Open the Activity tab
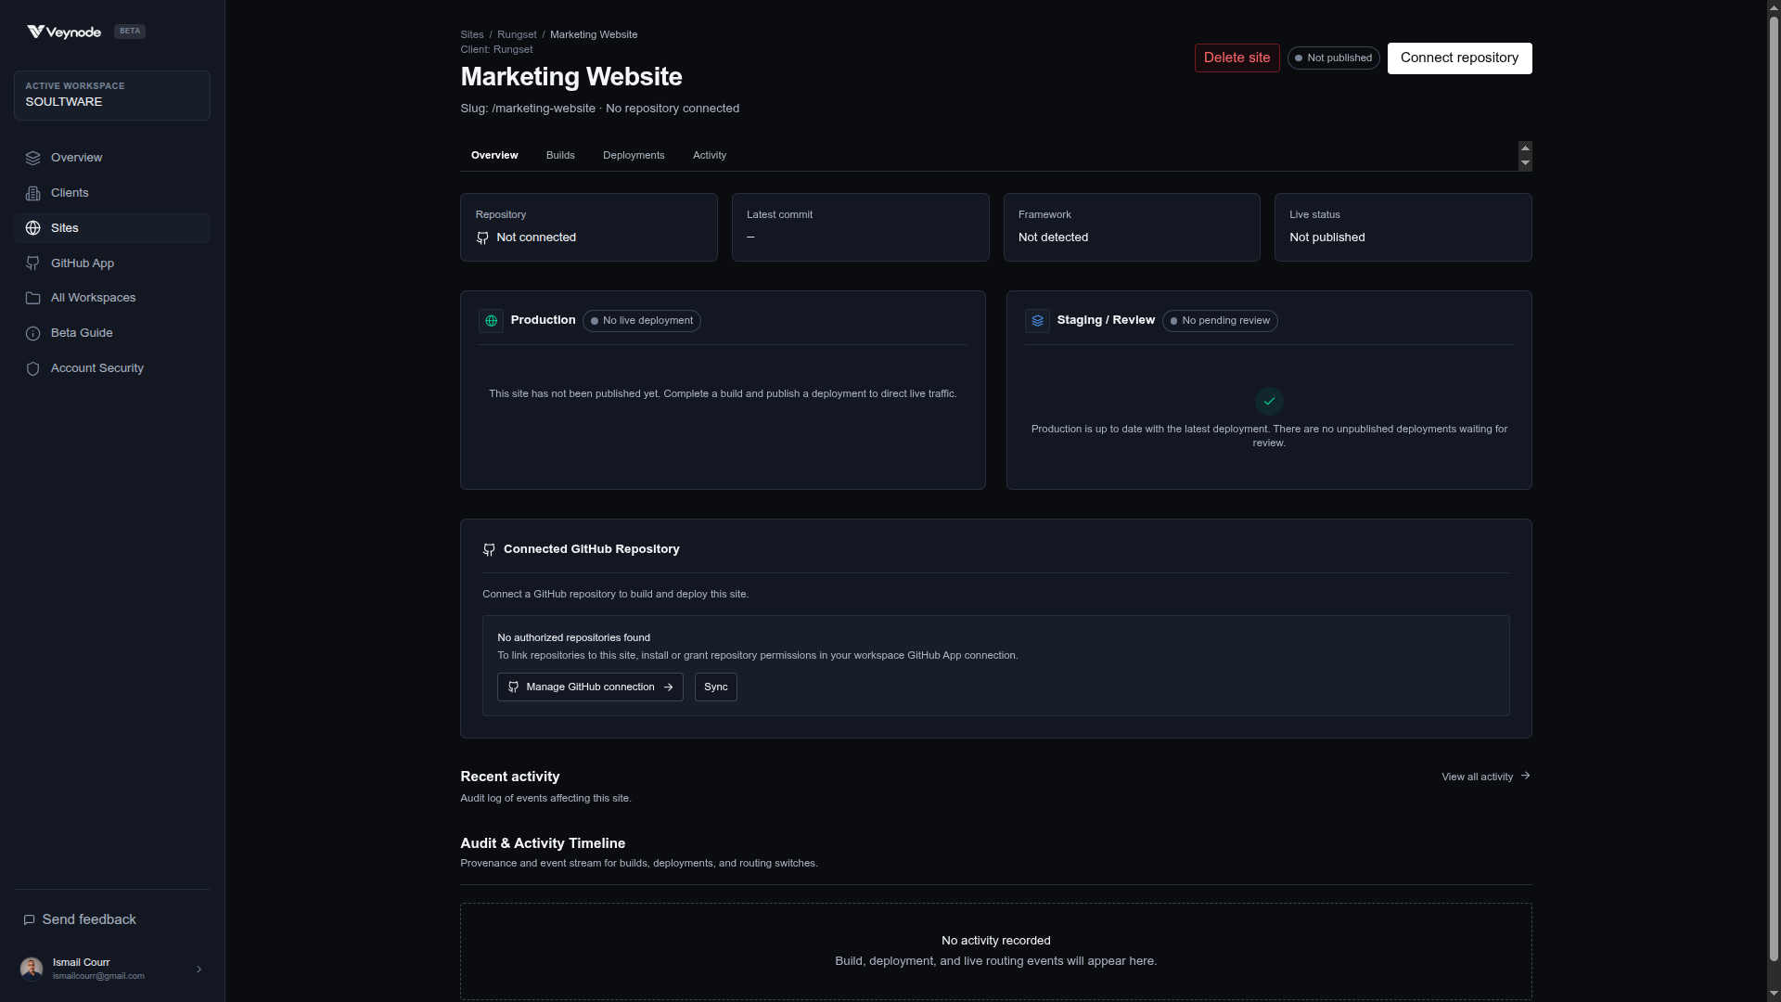This screenshot has height=1002, width=1781. [x=710, y=155]
